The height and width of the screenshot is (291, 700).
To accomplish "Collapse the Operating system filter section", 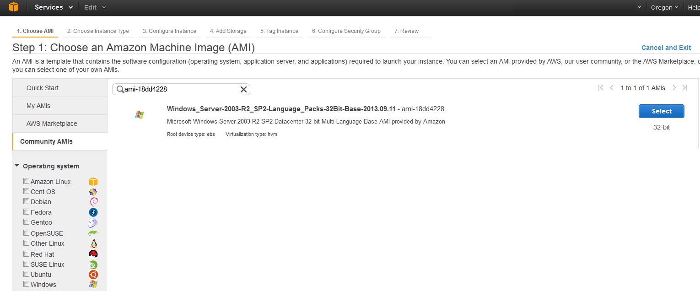I will (17, 166).
